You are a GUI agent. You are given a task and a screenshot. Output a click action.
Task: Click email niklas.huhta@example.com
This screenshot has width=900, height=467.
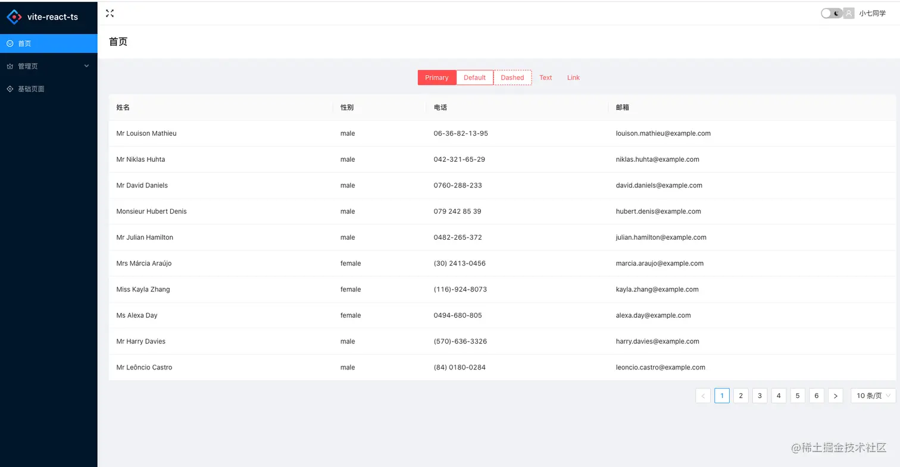[x=658, y=159]
